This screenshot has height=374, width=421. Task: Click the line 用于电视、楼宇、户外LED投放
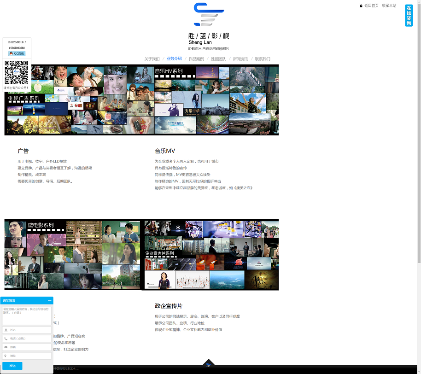[42, 161]
